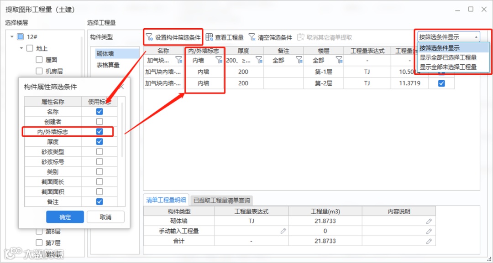Open filter icon in 楼层 column
The height and width of the screenshot is (263, 493).
coord(339,60)
